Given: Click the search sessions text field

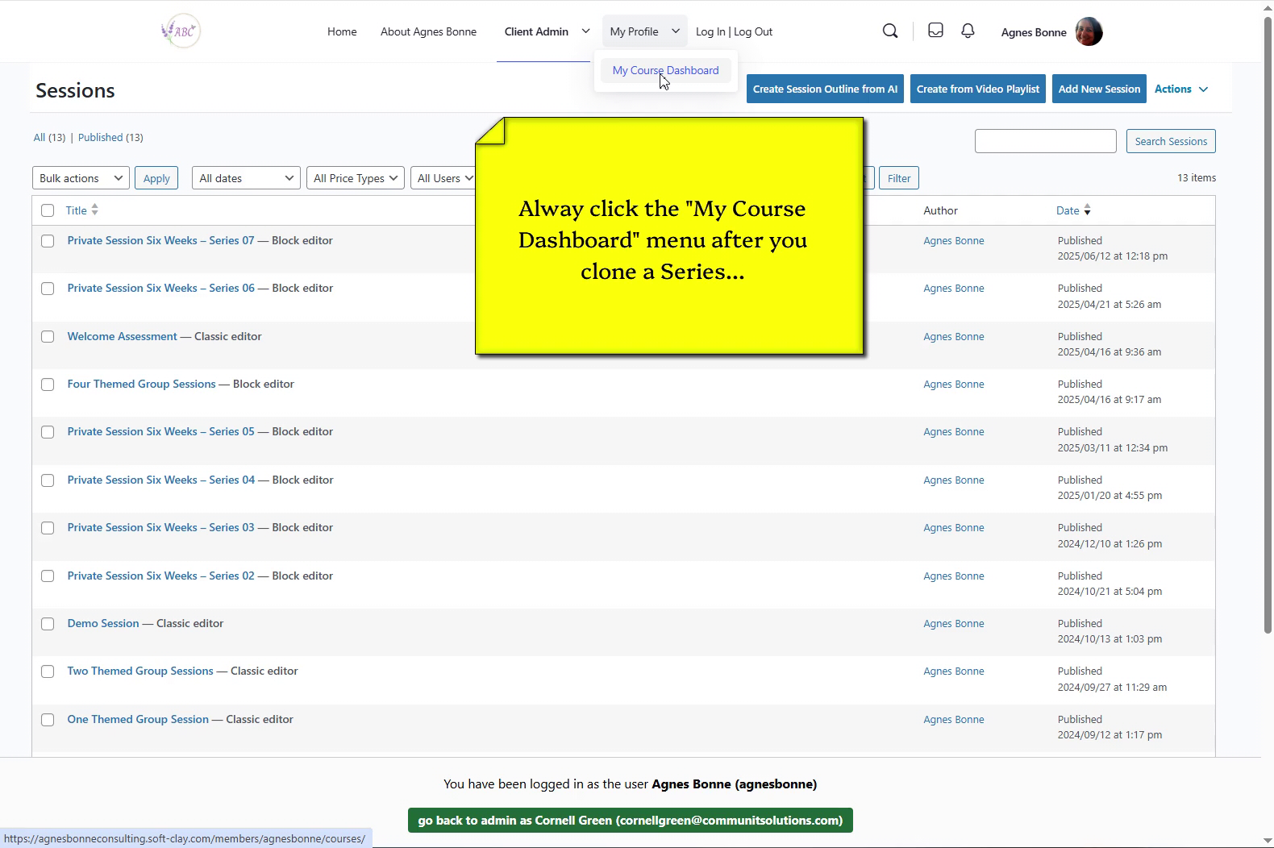Looking at the screenshot, I should (x=1045, y=141).
